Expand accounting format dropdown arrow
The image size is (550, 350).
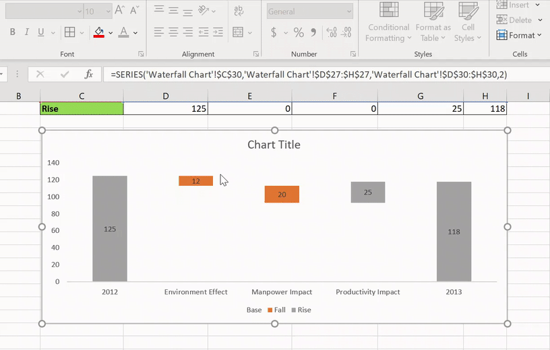coord(286,32)
